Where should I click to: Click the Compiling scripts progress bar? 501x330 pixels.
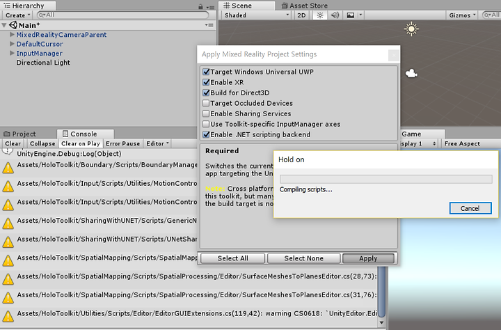point(386,179)
